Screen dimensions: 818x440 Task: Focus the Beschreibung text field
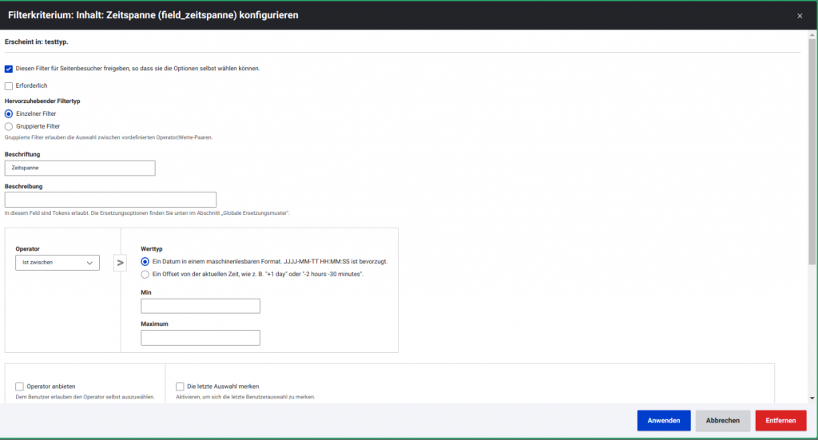[x=110, y=200]
